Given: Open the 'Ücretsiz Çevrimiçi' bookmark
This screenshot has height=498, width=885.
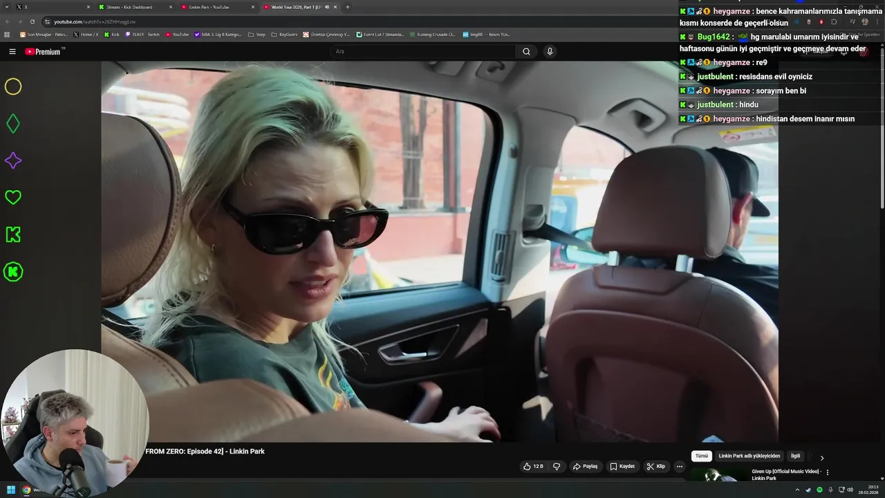Looking at the screenshot, I should (326, 35).
